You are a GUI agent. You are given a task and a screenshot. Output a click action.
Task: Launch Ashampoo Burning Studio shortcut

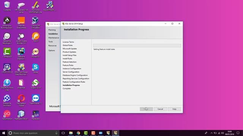(x=7, y=23)
